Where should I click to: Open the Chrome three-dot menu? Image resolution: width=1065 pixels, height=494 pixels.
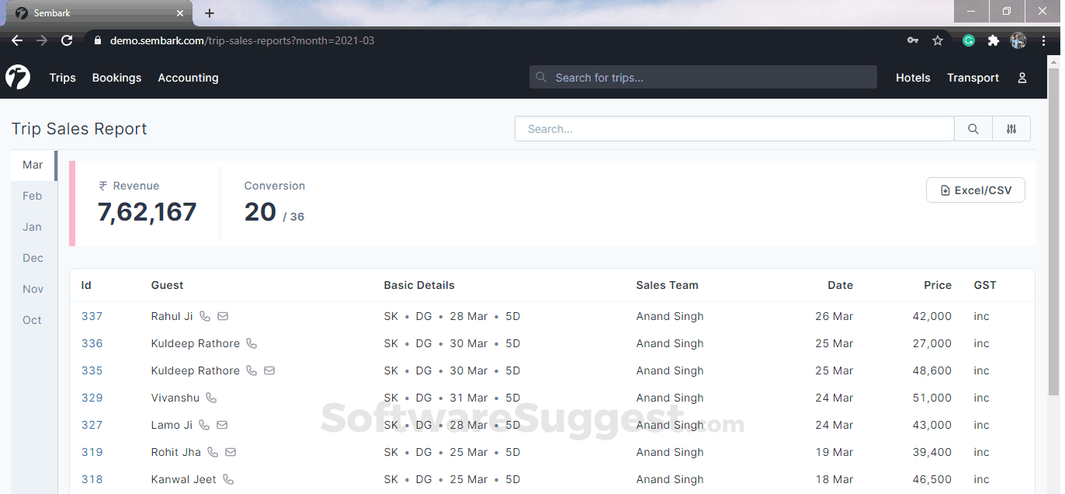coord(1044,40)
